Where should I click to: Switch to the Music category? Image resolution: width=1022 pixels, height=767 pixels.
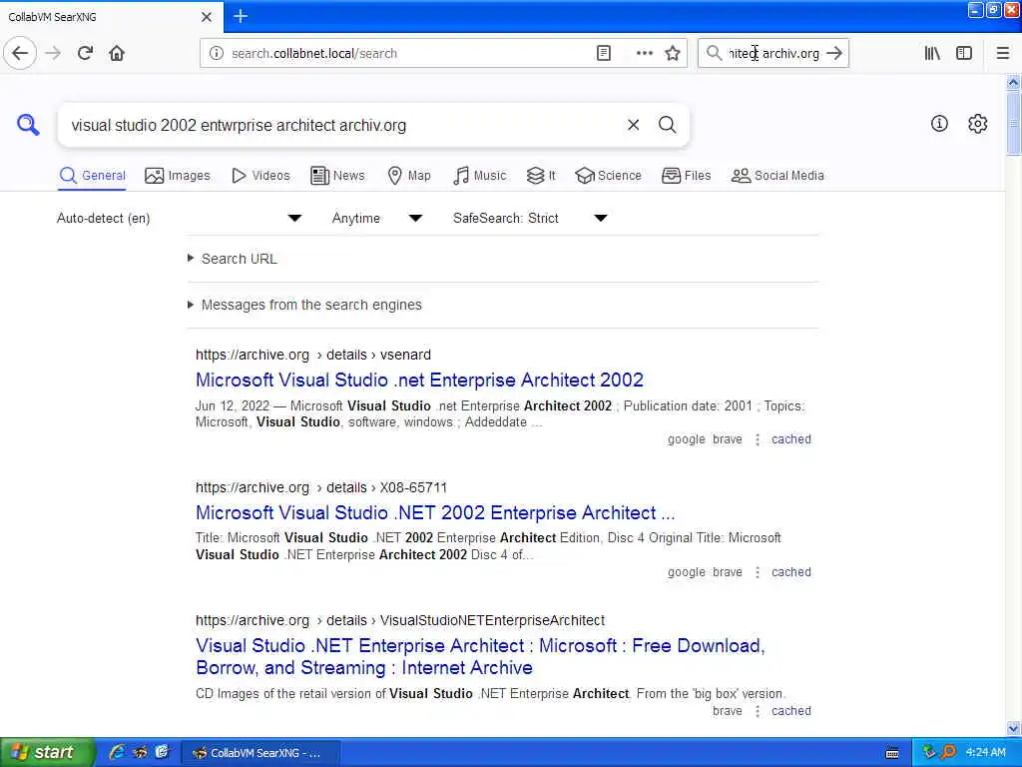pyautogui.click(x=480, y=176)
